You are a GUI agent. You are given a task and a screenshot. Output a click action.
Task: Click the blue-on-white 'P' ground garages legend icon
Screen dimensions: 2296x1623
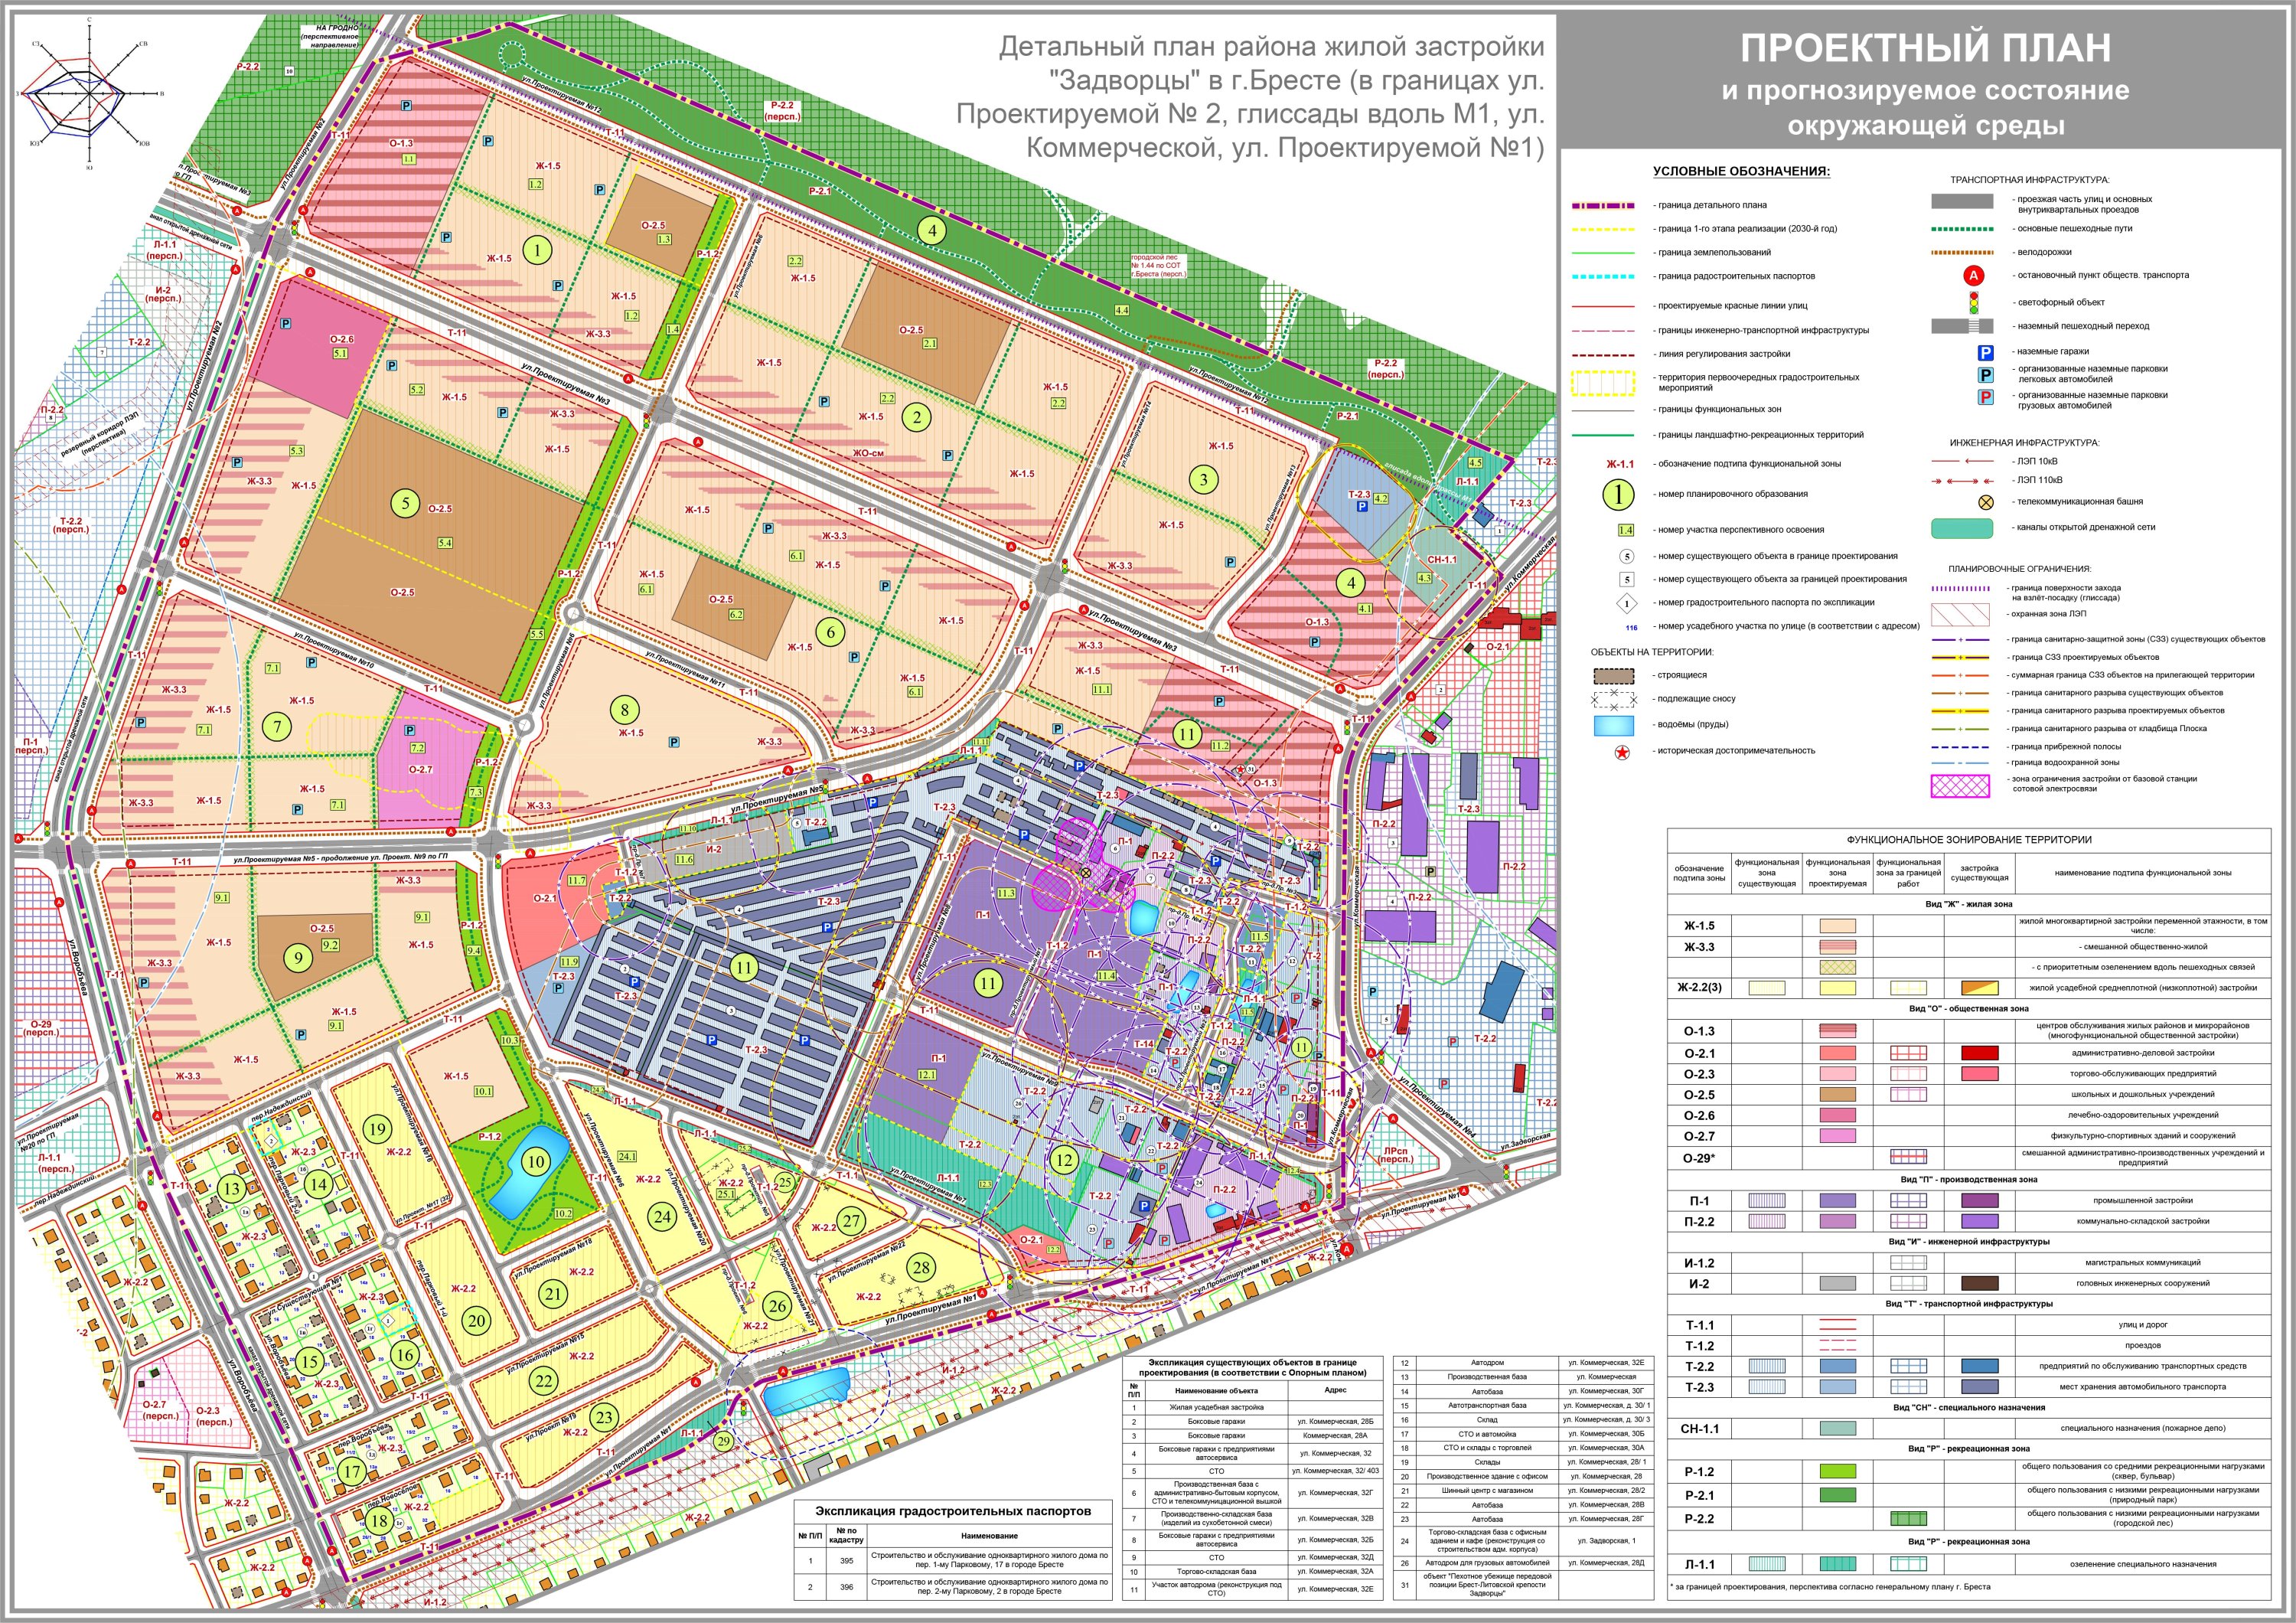1986,353
